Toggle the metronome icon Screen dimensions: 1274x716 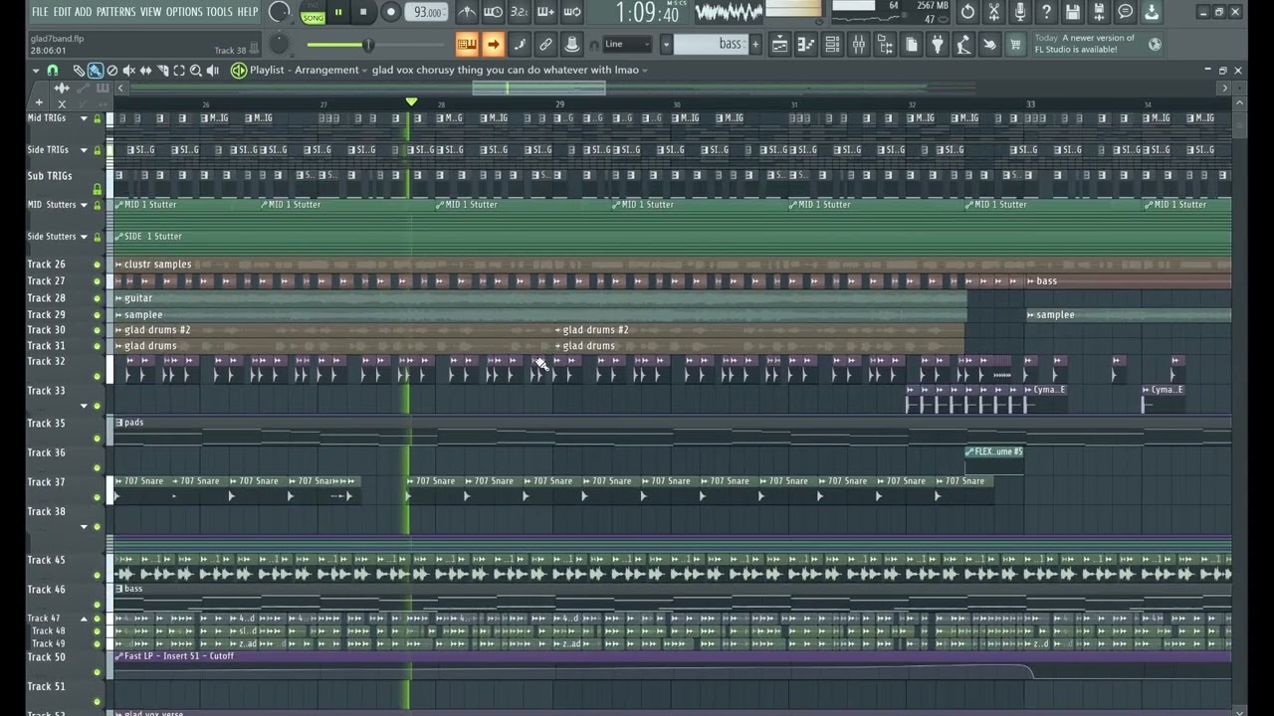click(x=466, y=12)
